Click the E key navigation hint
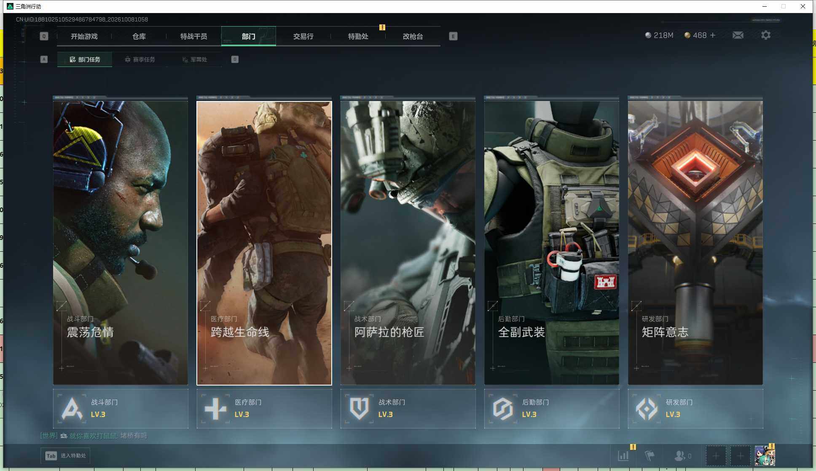The height and width of the screenshot is (471, 816). [453, 36]
